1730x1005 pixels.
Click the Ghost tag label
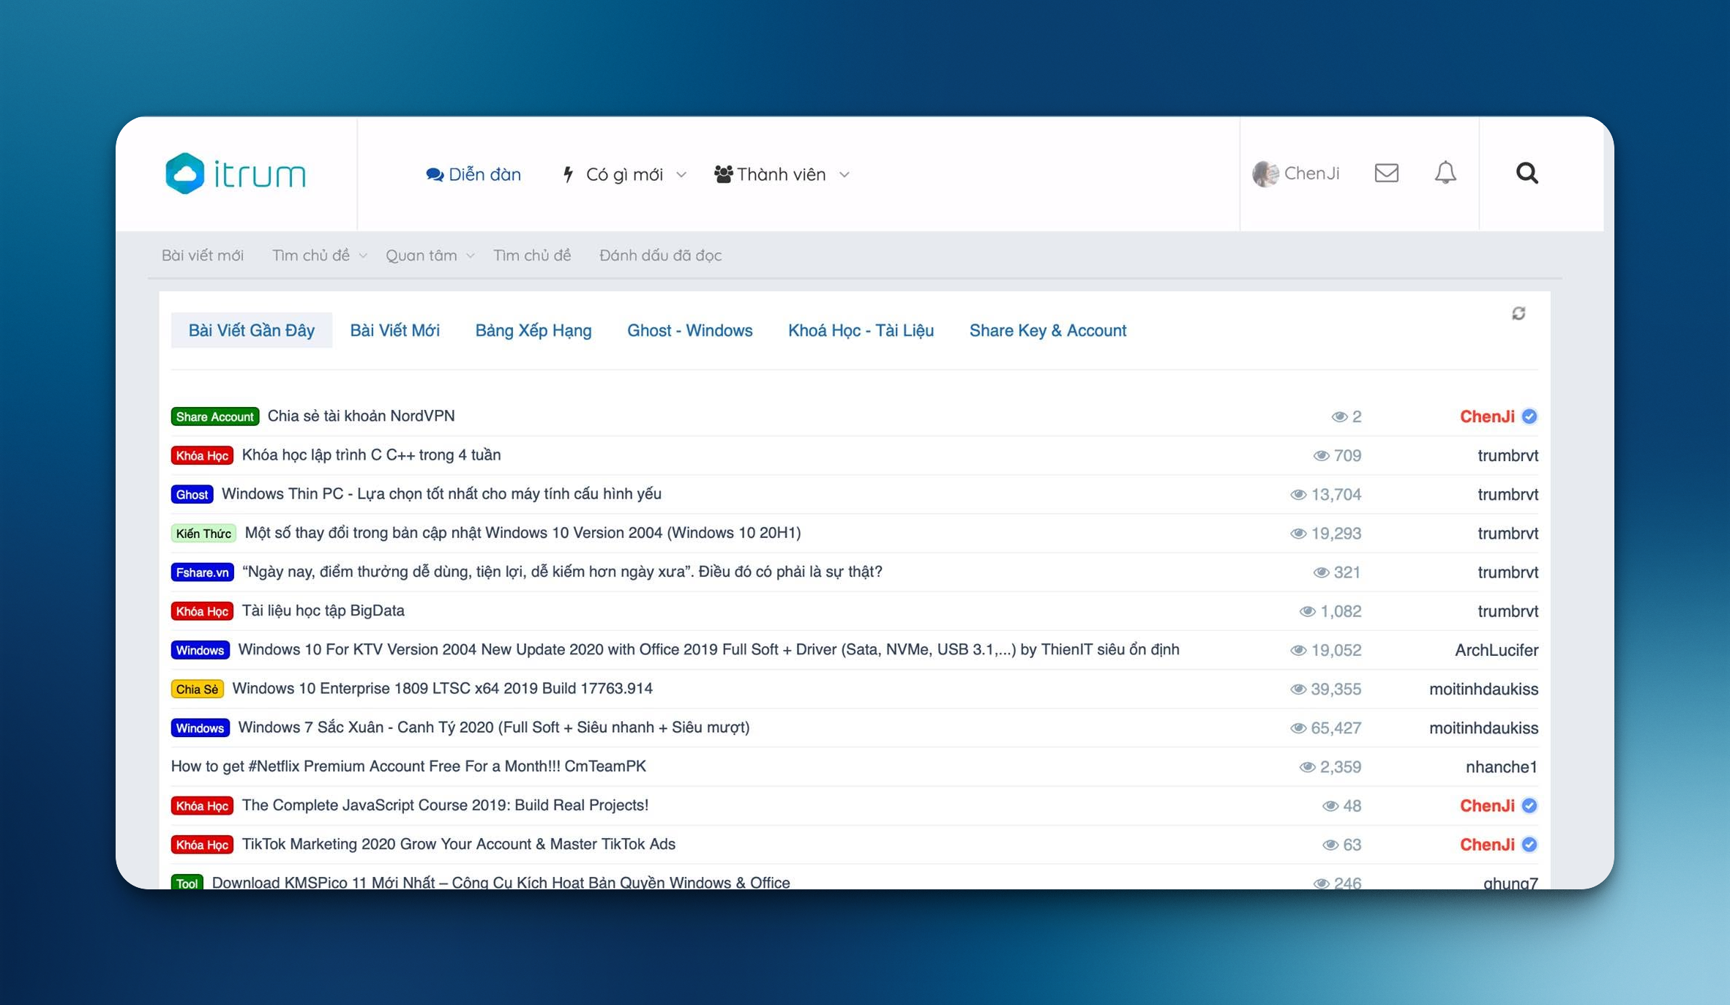[192, 494]
